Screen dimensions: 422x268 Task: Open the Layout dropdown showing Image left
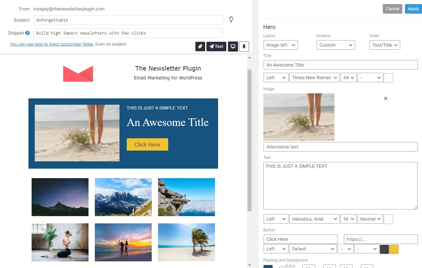point(281,45)
